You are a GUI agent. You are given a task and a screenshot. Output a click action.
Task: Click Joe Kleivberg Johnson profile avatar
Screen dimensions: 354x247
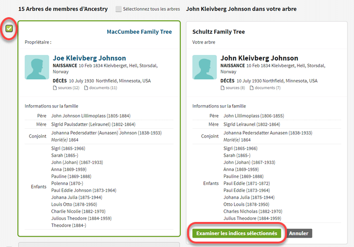(x=37, y=67)
